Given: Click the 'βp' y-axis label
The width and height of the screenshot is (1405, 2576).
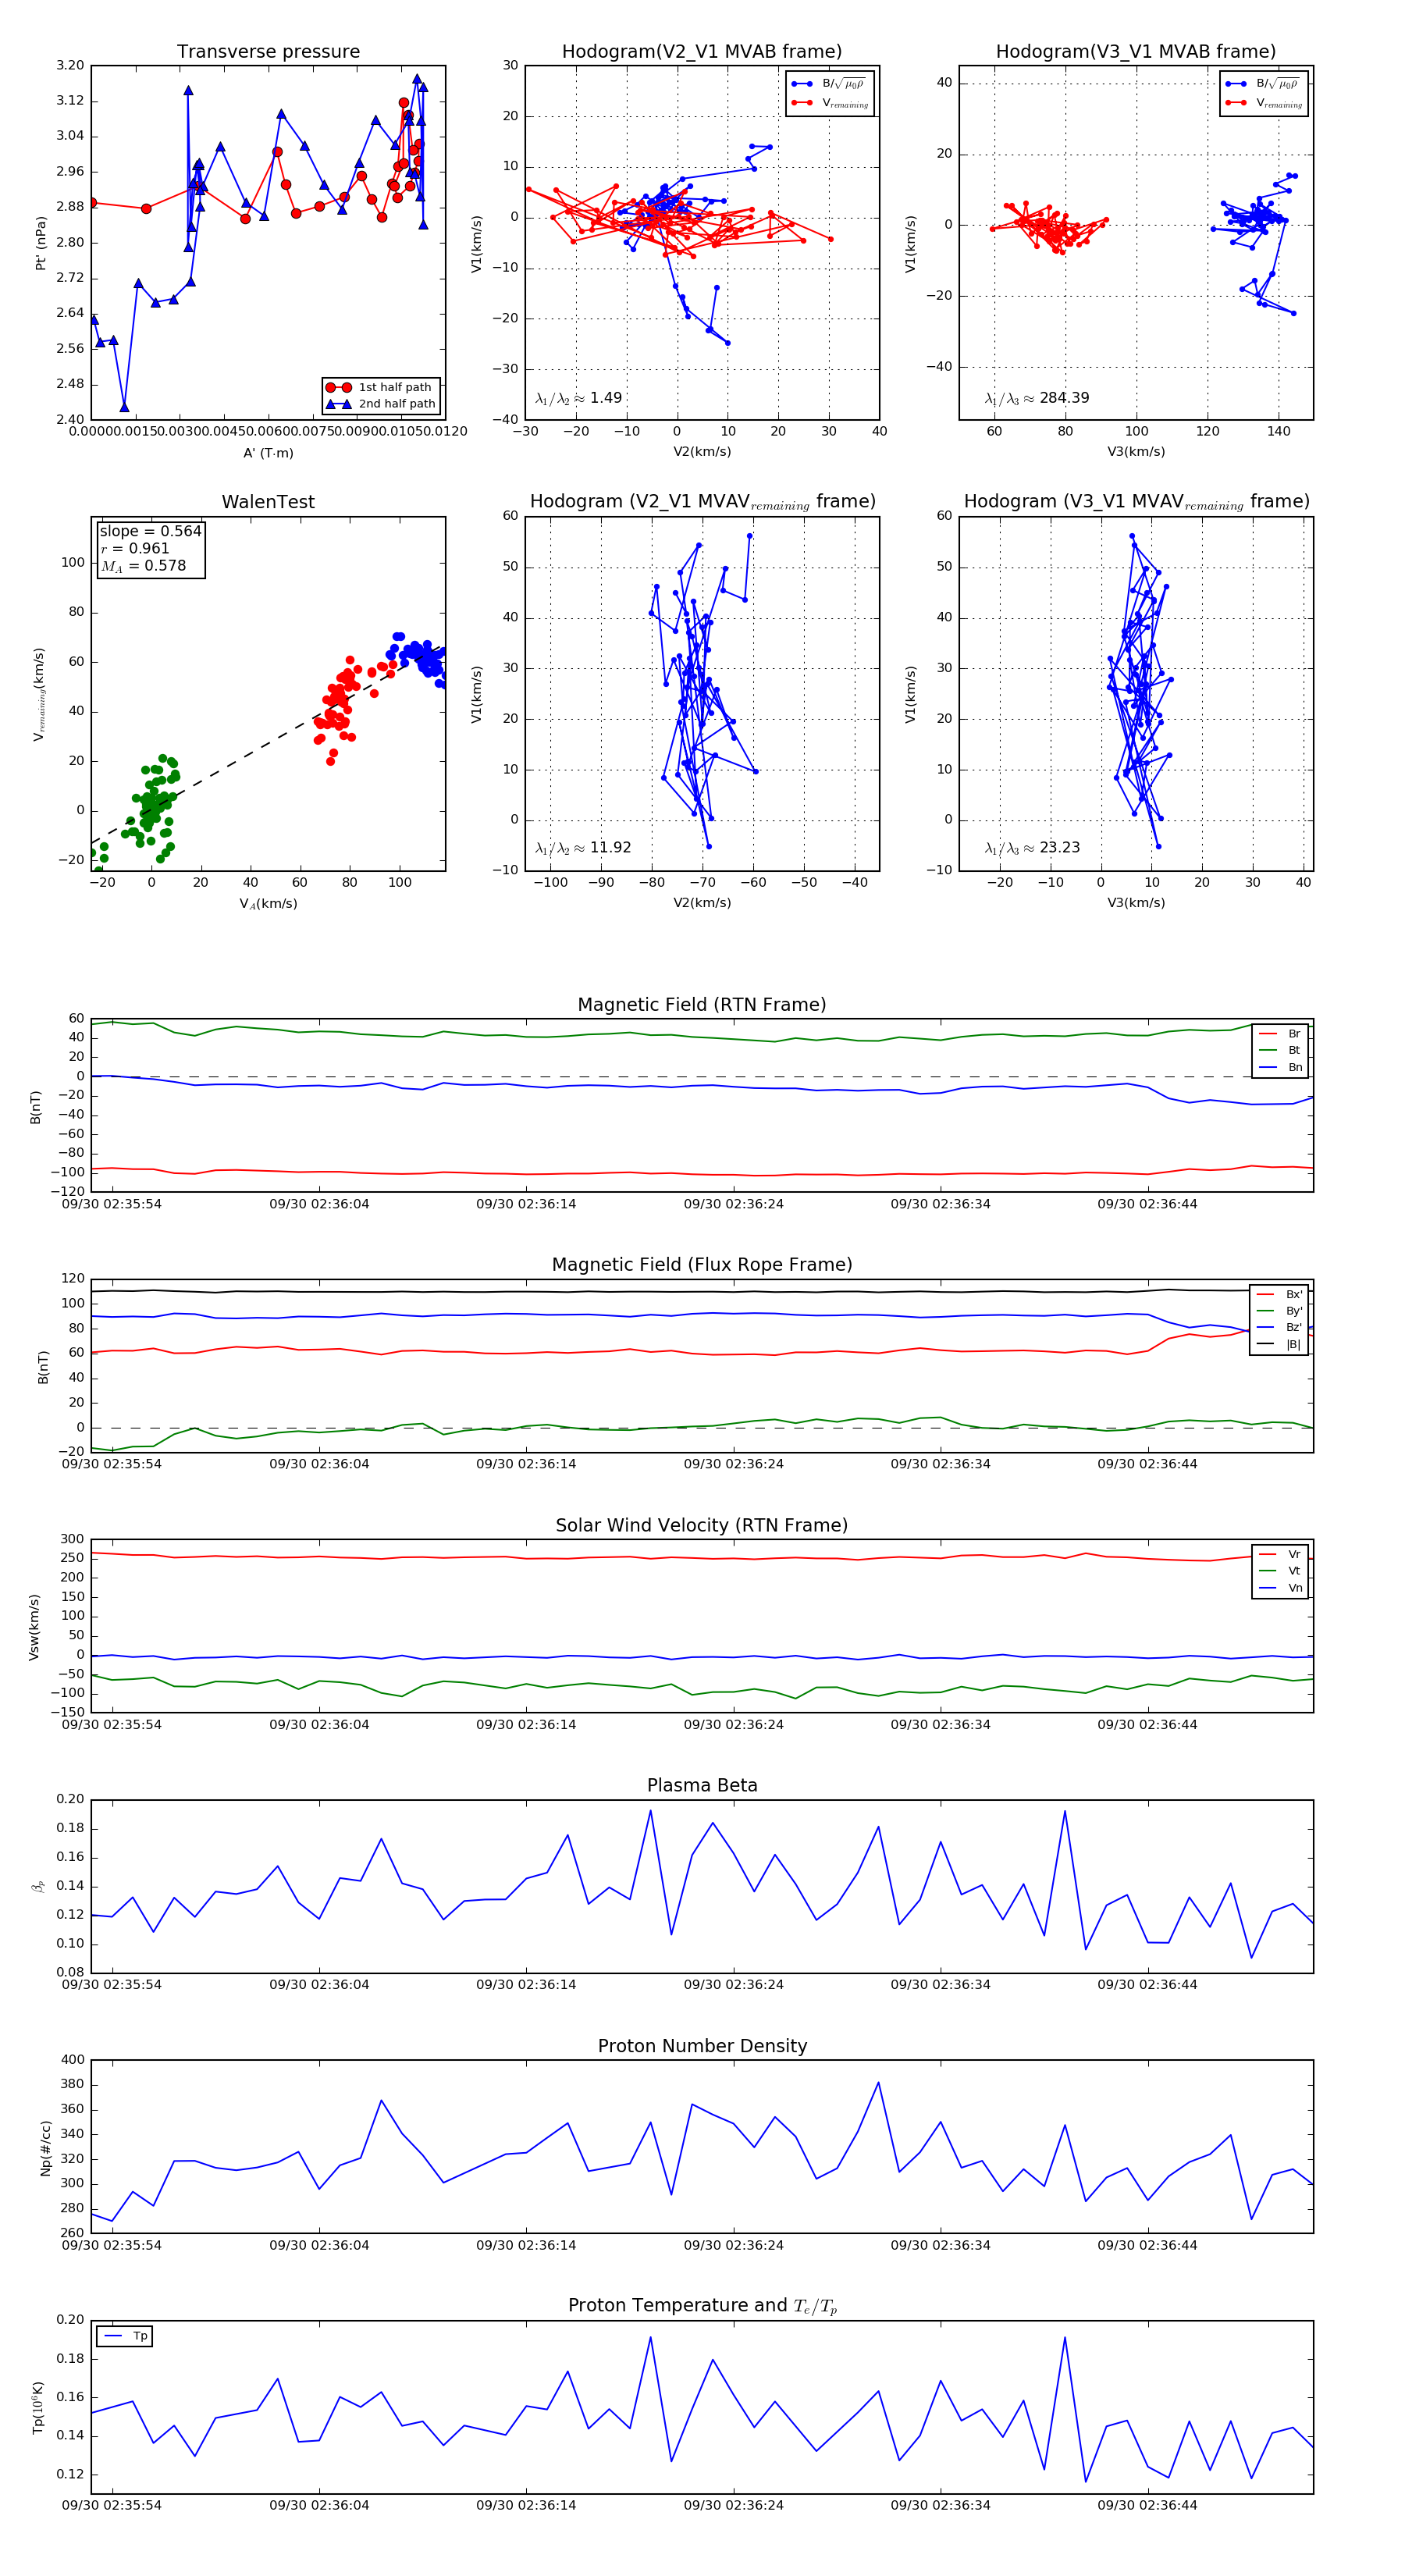Looking at the screenshot, I should [x=38, y=1887].
